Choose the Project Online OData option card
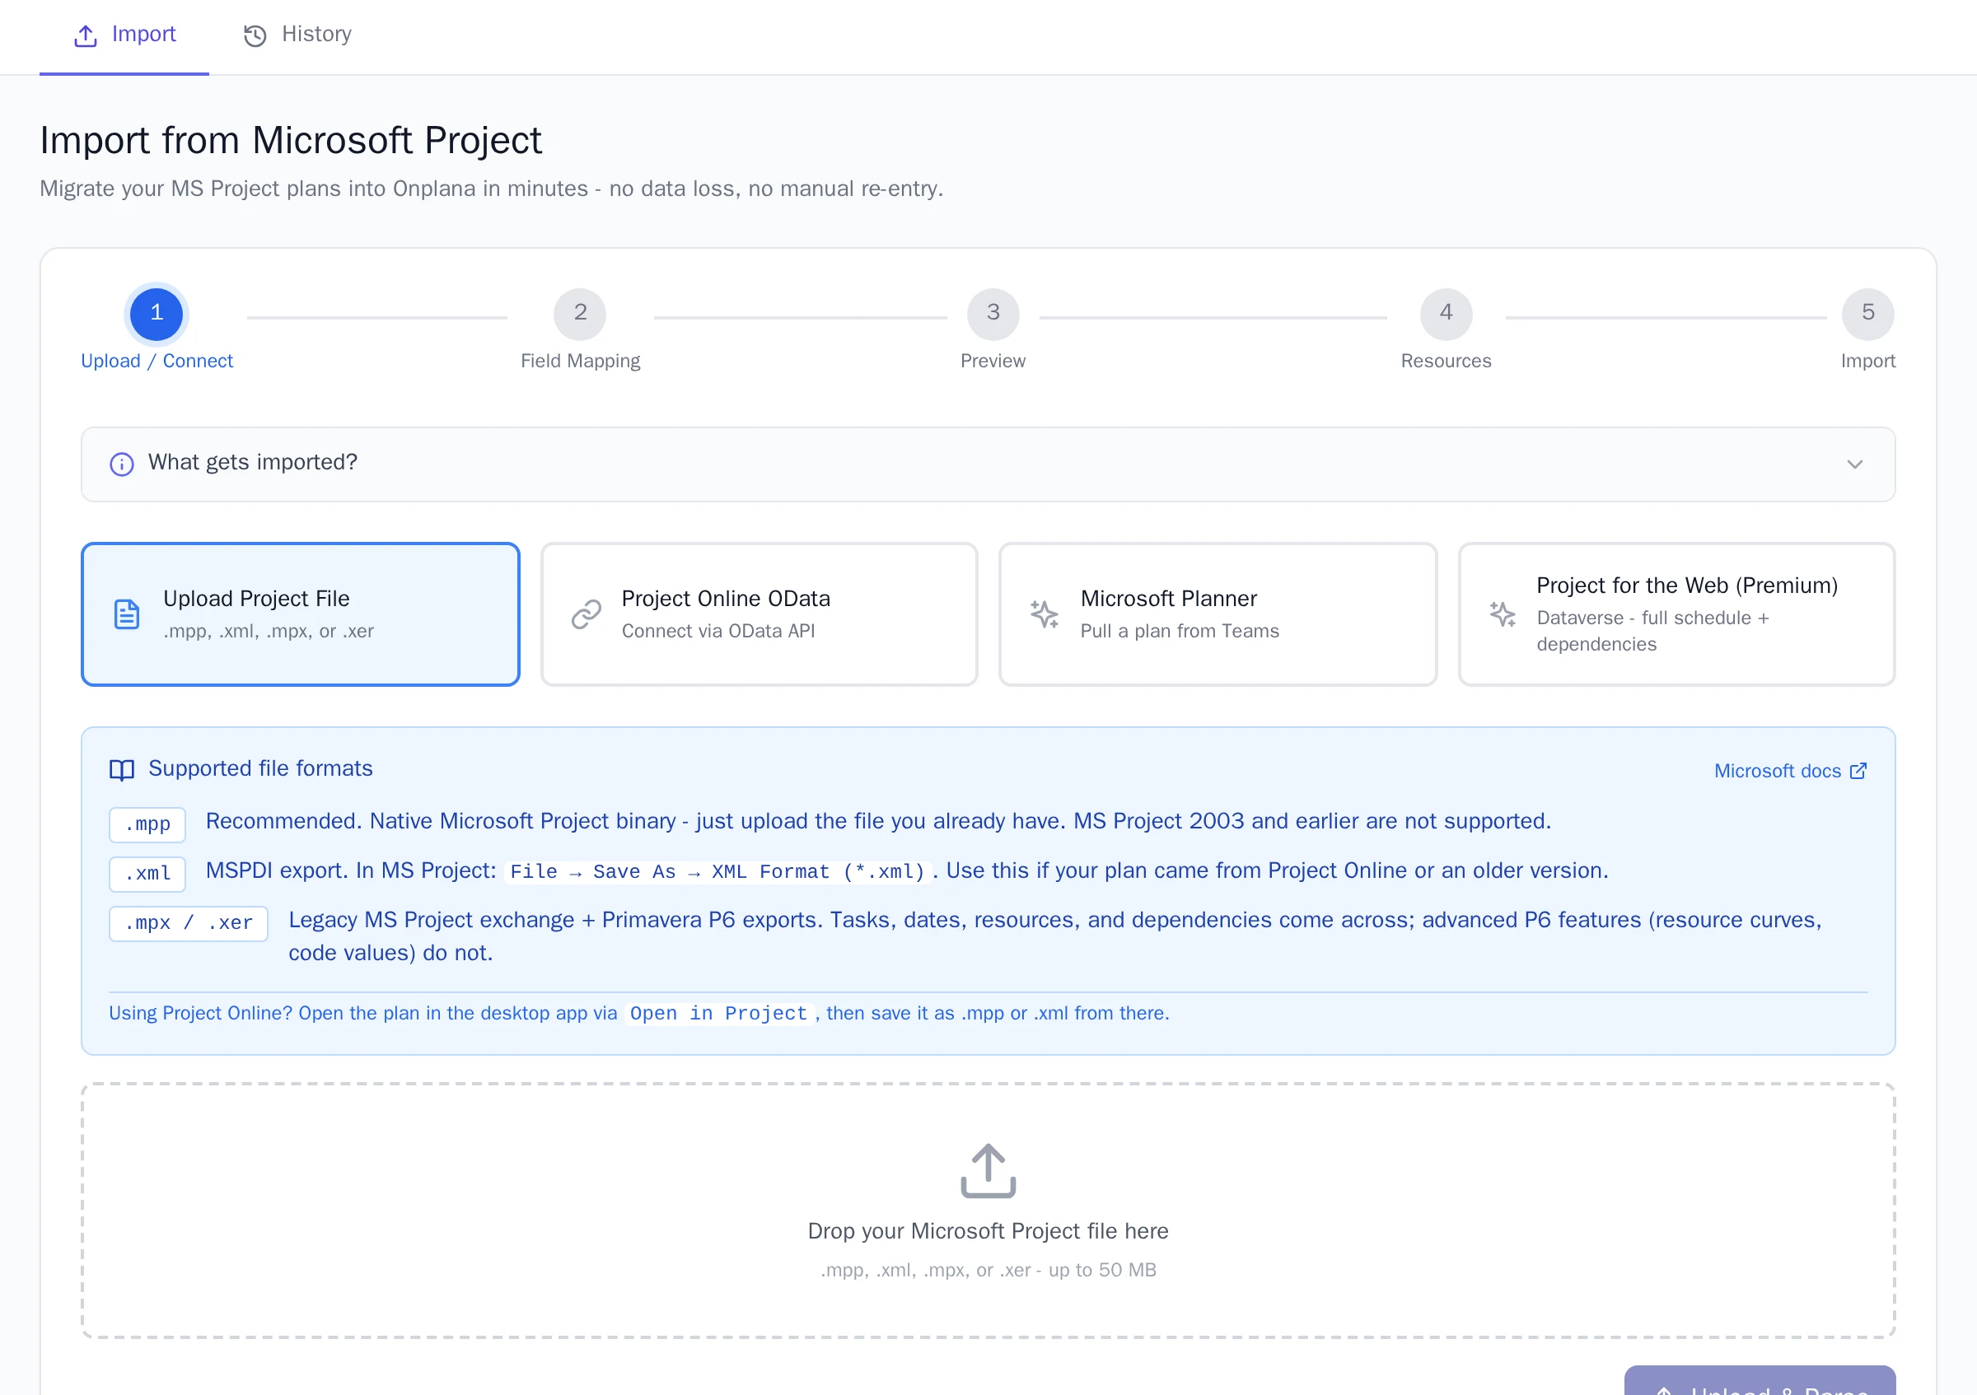Image resolution: width=1977 pixels, height=1395 pixels. click(x=759, y=614)
